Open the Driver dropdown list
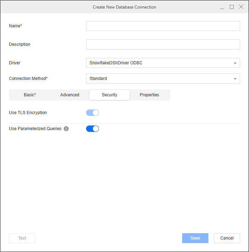This screenshot has height=252, width=249. (x=163, y=63)
